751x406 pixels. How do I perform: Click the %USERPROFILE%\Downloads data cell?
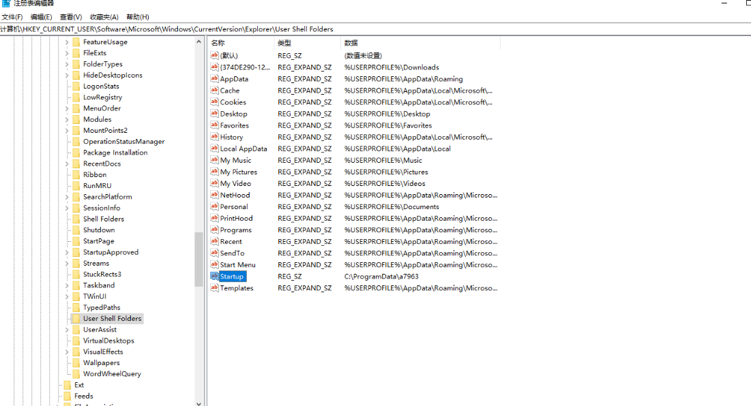click(x=392, y=67)
